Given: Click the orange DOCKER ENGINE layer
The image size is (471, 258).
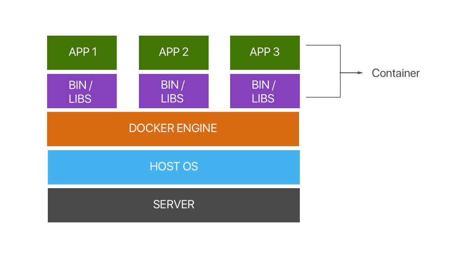Looking at the screenshot, I should [173, 129].
